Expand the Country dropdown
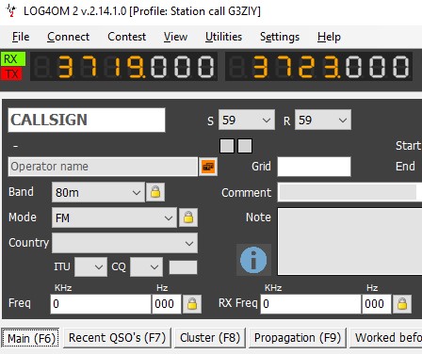422x354 pixels. (x=124, y=243)
